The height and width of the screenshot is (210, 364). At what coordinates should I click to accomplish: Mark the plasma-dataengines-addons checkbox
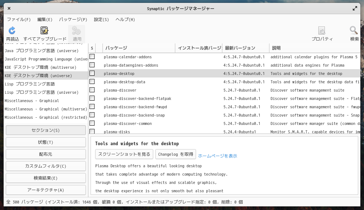click(92, 65)
